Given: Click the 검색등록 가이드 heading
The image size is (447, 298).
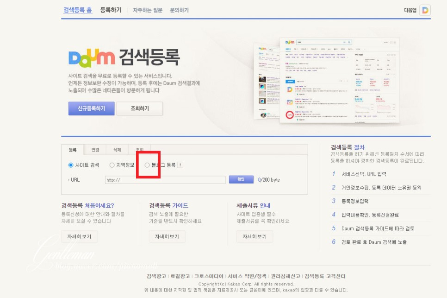Looking at the screenshot, I should click(x=168, y=205).
